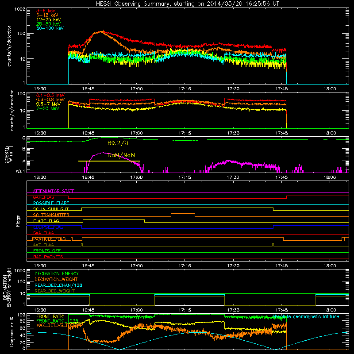Select the green 25-50 keV legend label
The width and height of the screenshot is (354, 354).
click(x=49, y=24)
